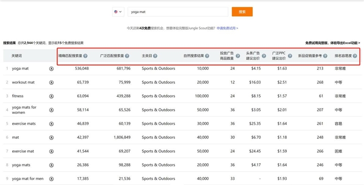The height and width of the screenshot is (185, 364).
Task: Select keyword 'yoga mats for women'
Action: (x=24, y=110)
